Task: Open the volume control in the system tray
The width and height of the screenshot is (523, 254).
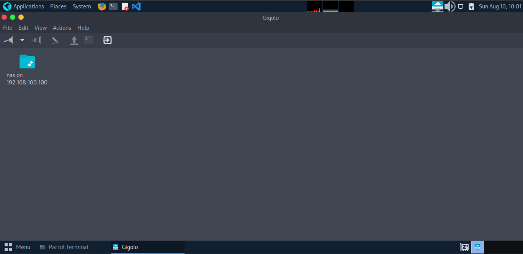Action: 449,6
